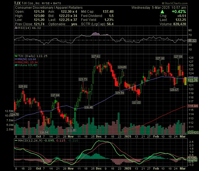The image size is (199, 171).
Task: Click the date Wednesday 5-Mar-2025 text
Action: tap(150, 8)
